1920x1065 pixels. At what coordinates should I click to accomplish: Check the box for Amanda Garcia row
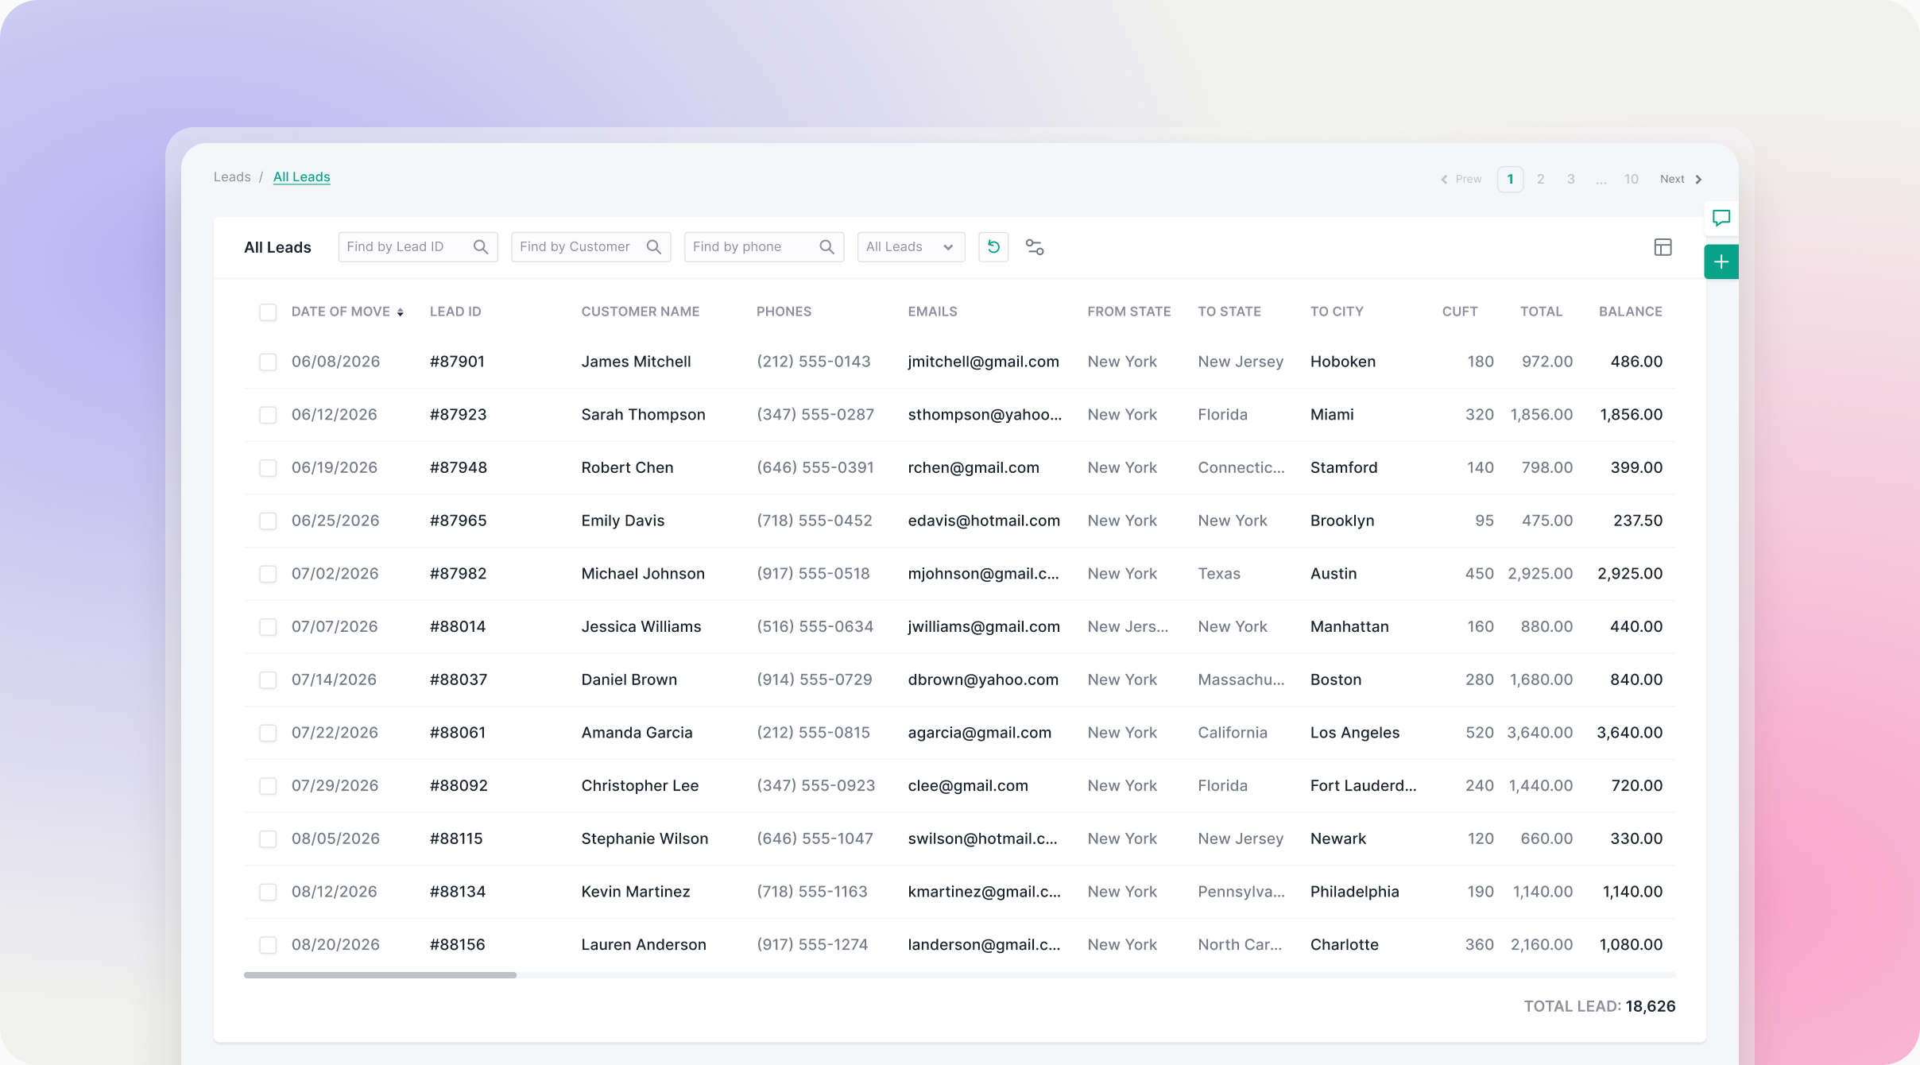click(x=268, y=733)
